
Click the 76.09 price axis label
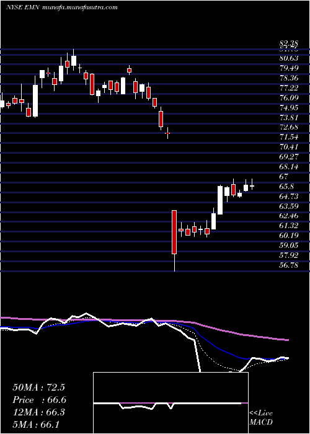click(x=289, y=98)
